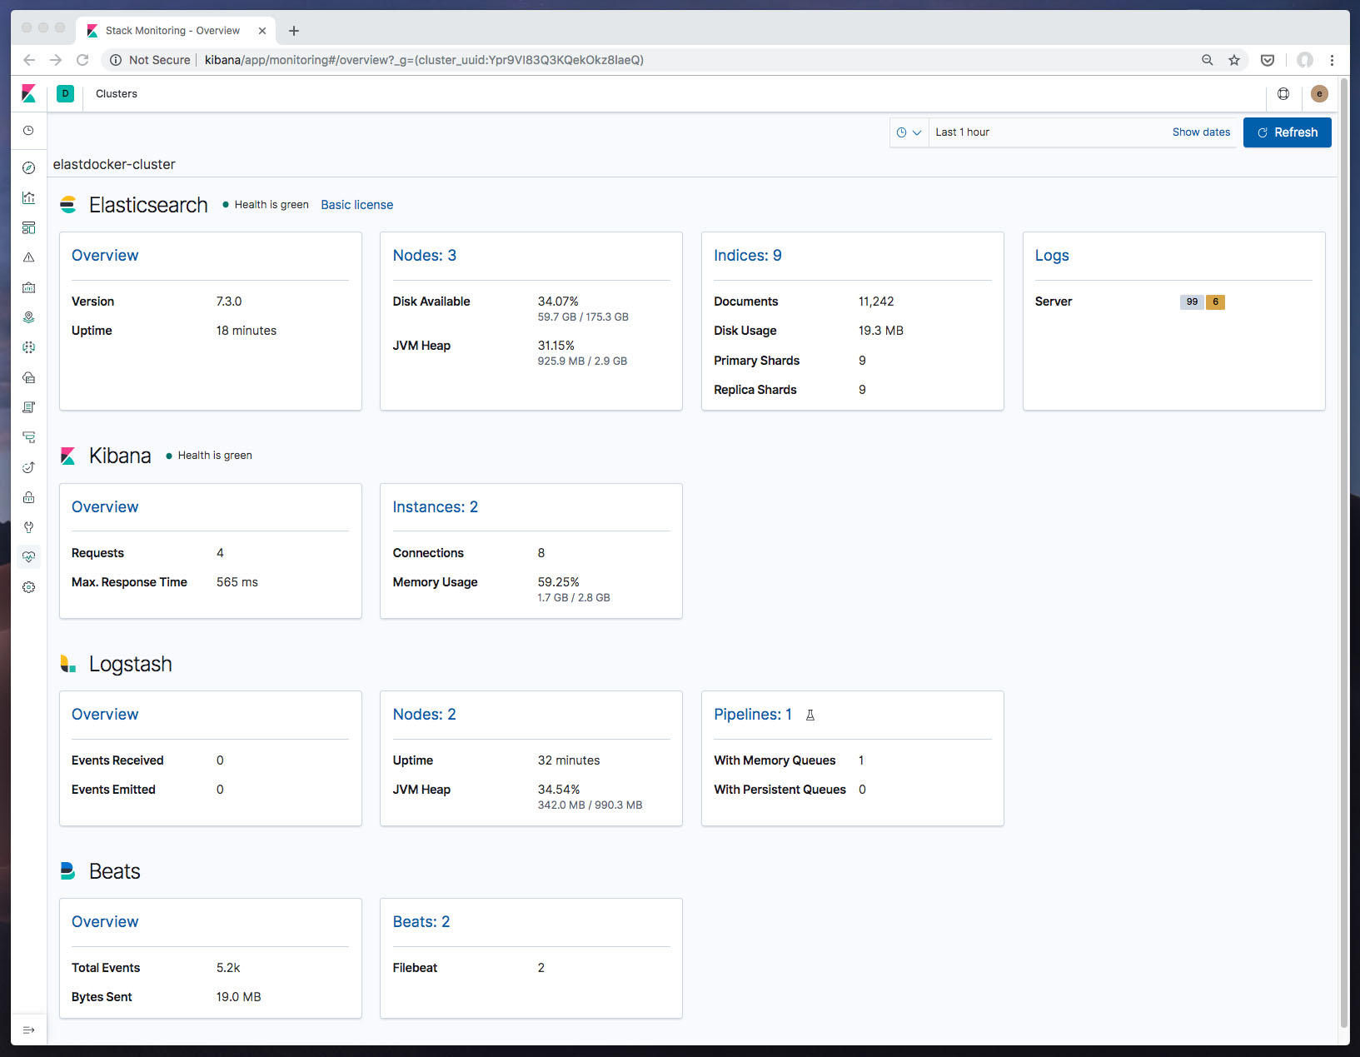Click the gray 99 server log badge
Viewport: 1360px width, 1057px height.
coord(1192,302)
